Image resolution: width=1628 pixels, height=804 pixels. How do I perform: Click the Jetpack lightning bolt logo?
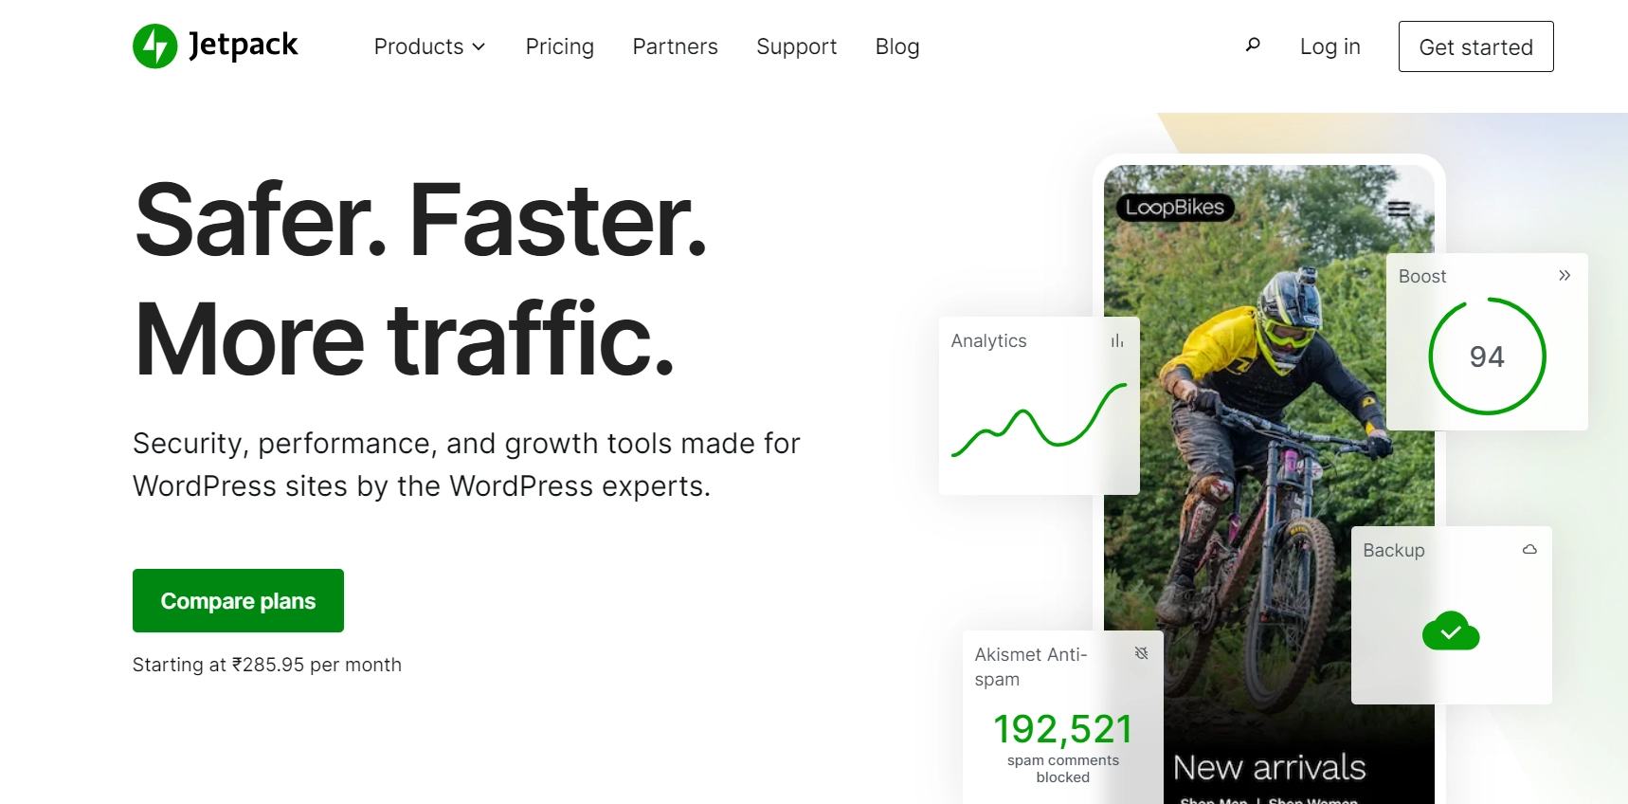155,46
